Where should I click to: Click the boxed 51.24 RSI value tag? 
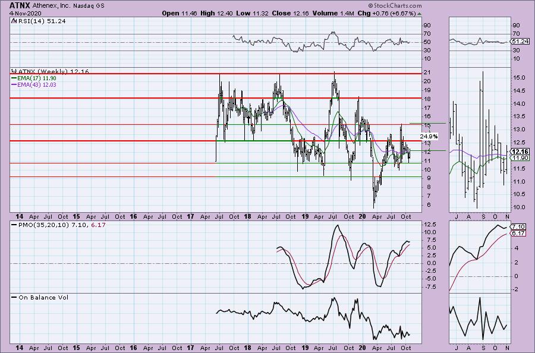520,41
